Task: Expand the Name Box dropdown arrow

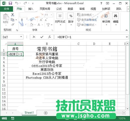Action: [21, 37]
